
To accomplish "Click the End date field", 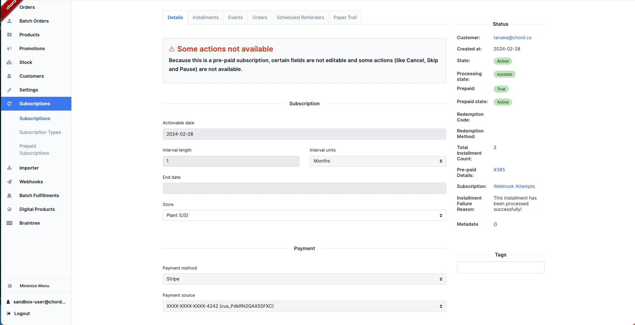I will coord(304,188).
